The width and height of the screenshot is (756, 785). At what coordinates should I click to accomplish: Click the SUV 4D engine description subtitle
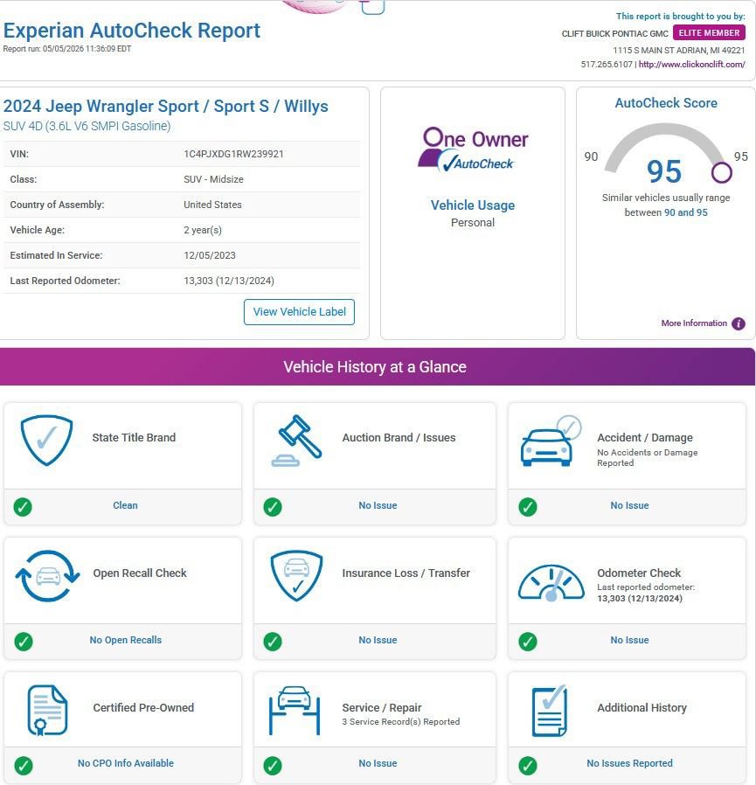[x=87, y=126]
